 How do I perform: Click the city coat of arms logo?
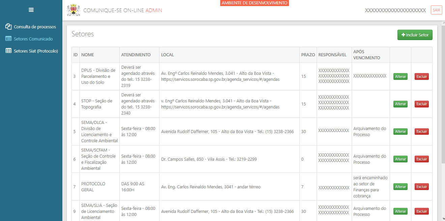pos(73,10)
